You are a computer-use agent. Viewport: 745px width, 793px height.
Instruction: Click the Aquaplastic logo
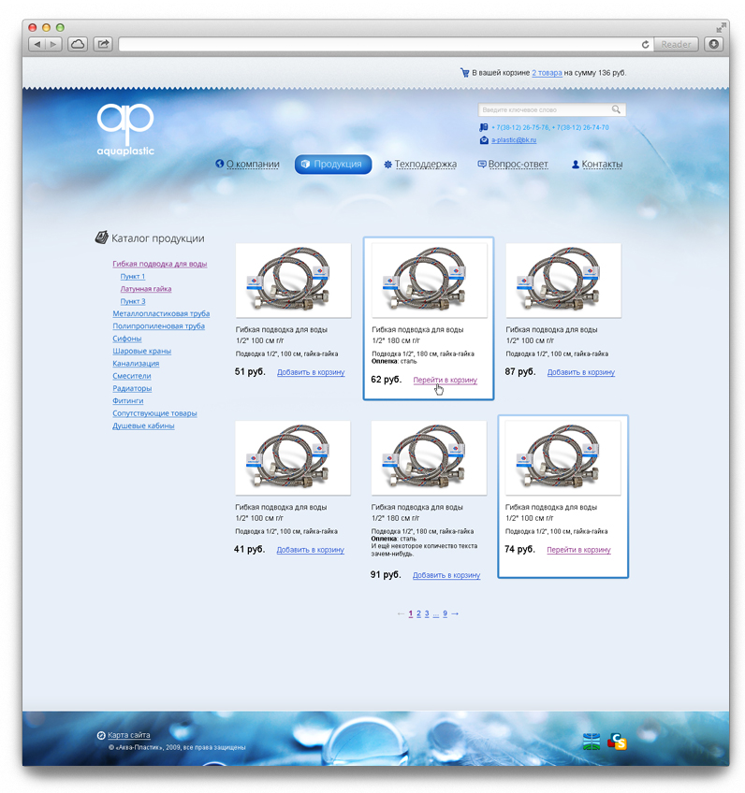pyautogui.click(x=125, y=130)
